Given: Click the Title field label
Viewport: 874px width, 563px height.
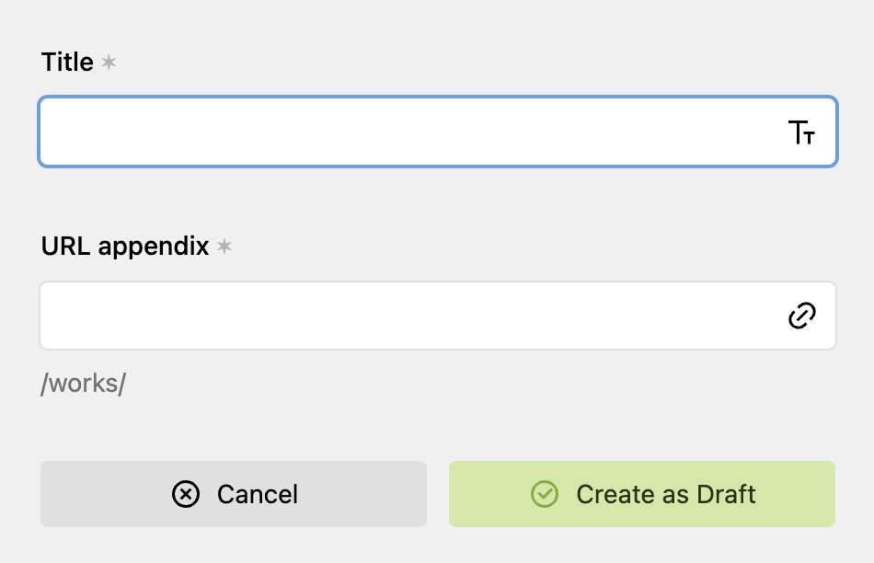Looking at the screenshot, I should click(67, 63).
